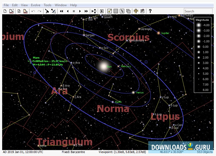Click the Norma constellation name
Viewport: 216px width, 156px height.
(113, 109)
